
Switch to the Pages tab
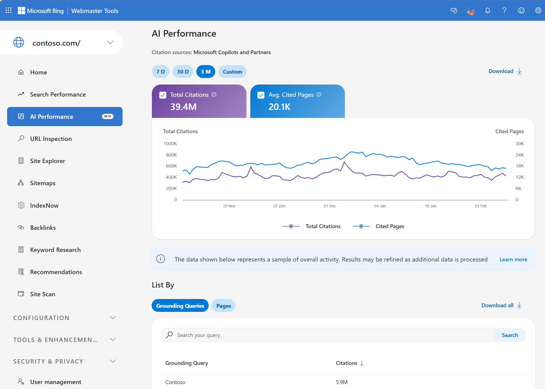(223, 305)
